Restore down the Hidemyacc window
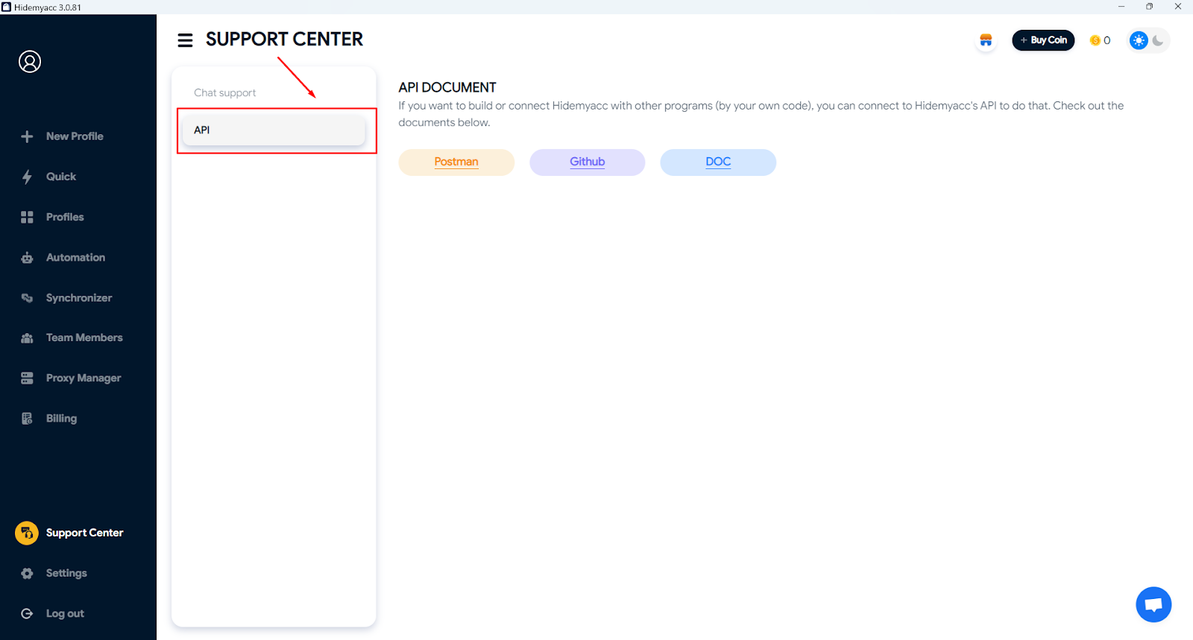Image resolution: width=1193 pixels, height=640 pixels. tap(1150, 7)
